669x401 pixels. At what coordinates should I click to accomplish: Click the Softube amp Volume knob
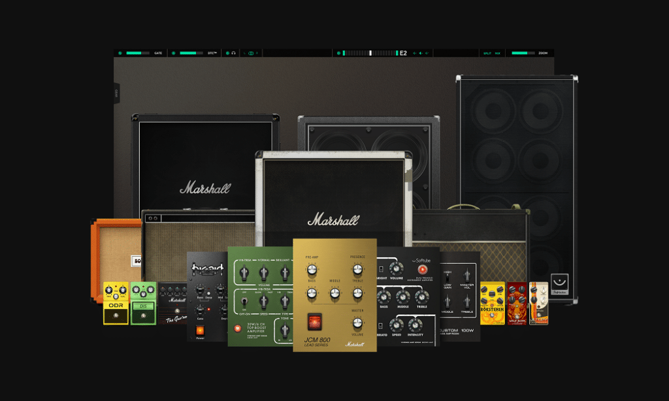tap(397, 269)
